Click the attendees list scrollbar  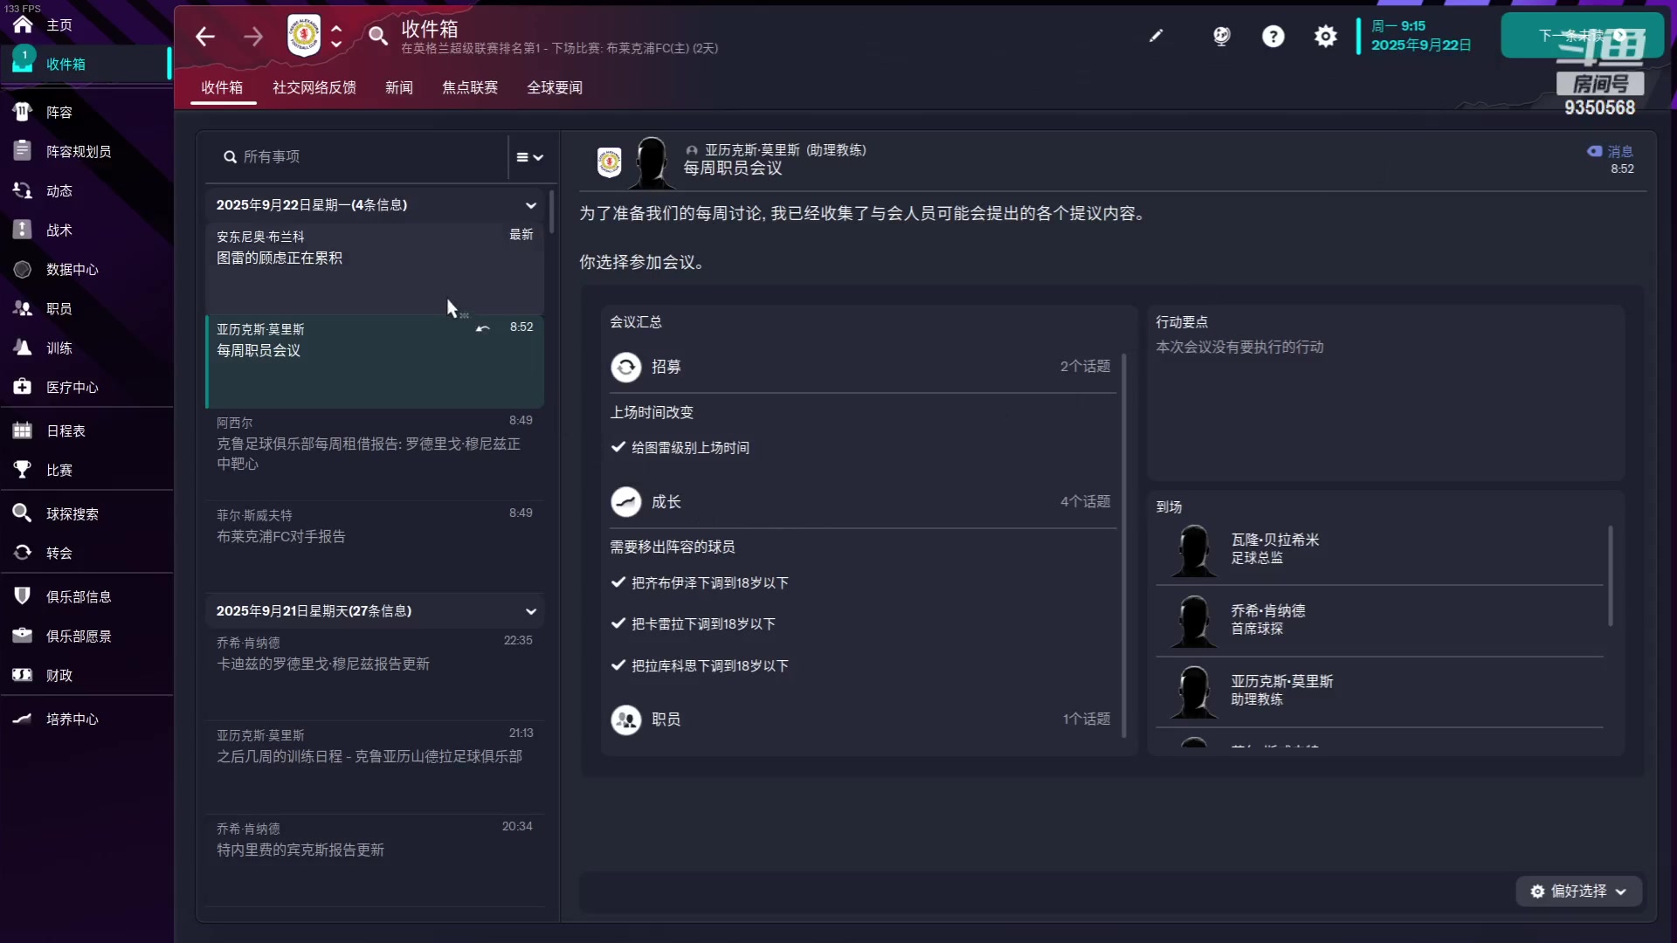tap(1610, 576)
